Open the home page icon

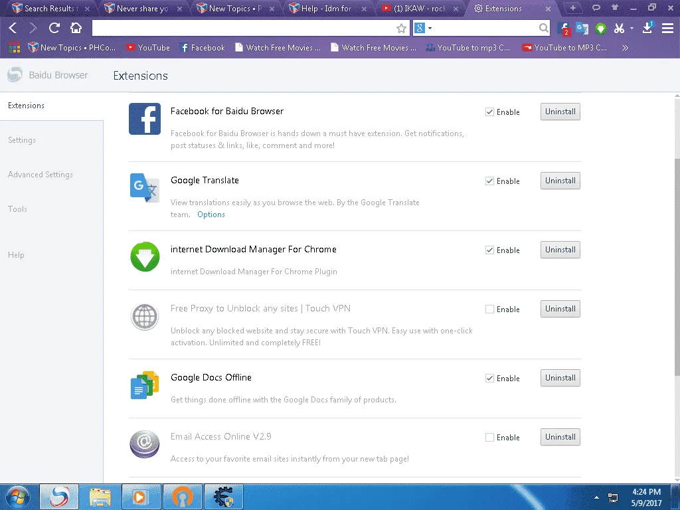(x=76, y=28)
